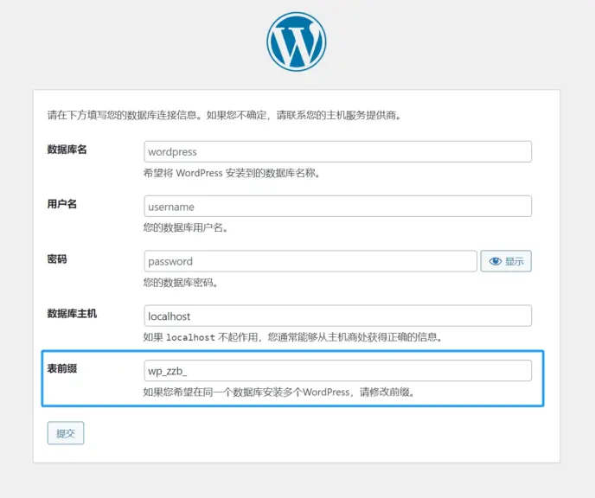Click into the 用户名 username field

click(337, 207)
